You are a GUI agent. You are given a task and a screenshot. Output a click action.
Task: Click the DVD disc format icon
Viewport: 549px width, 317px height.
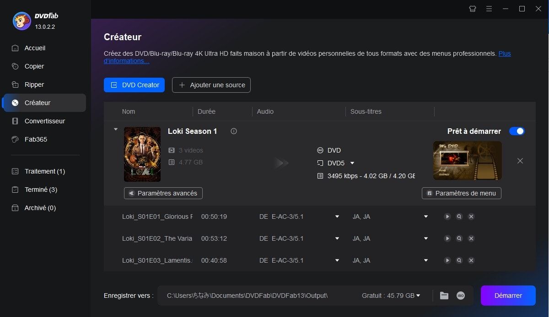[320, 150]
